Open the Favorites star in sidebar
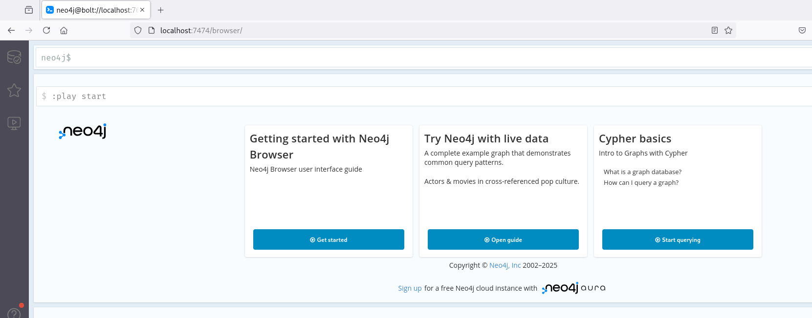The width and height of the screenshot is (812, 318). [x=14, y=90]
